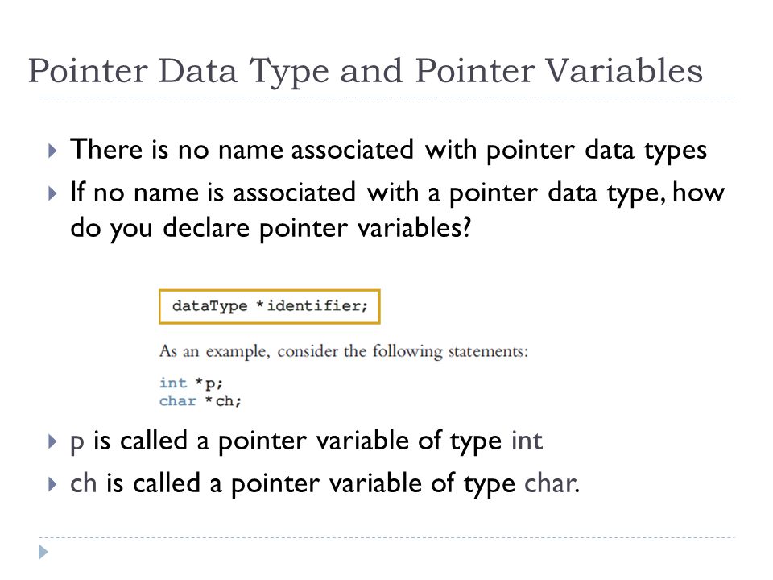Click the yellow-bordered "dataType *identifier;" box
The width and height of the screenshot is (773, 580).
click(x=270, y=306)
